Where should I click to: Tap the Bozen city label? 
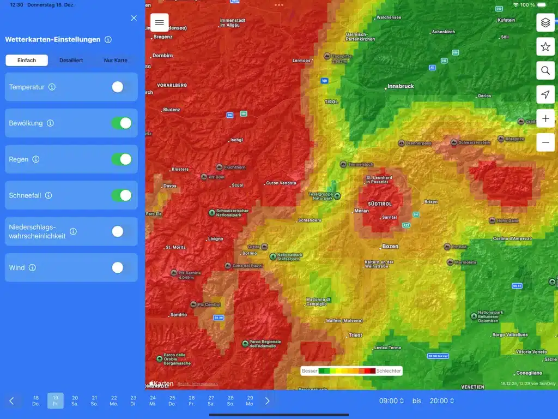pos(390,247)
